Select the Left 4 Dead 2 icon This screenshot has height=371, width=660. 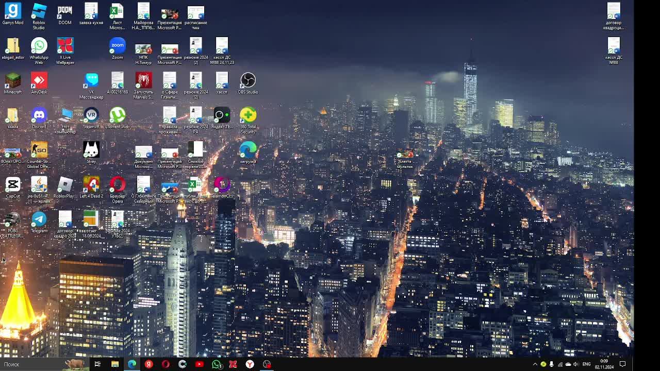pos(91,188)
